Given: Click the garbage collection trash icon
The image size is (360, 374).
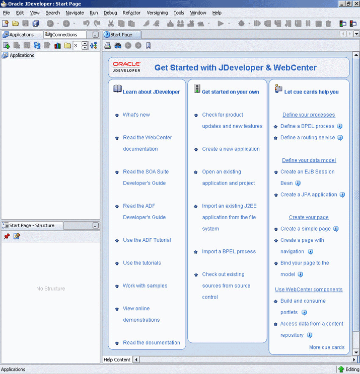Looking at the screenshot, I should tap(328, 23).
